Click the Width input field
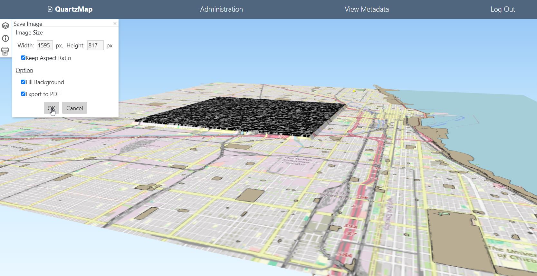537x276 pixels. click(x=44, y=45)
